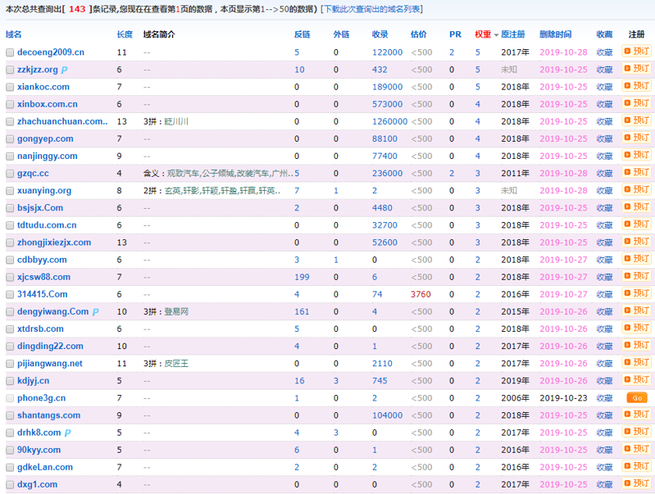Click the 收录 value 1260000
The height and width of the screenshot is (494, 655).
click(x=389, y=121)
